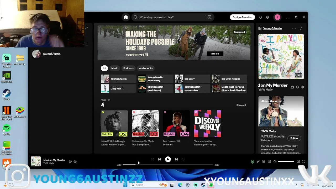Skip to next track
Screen dimensions: 336x189
(176, 159)
